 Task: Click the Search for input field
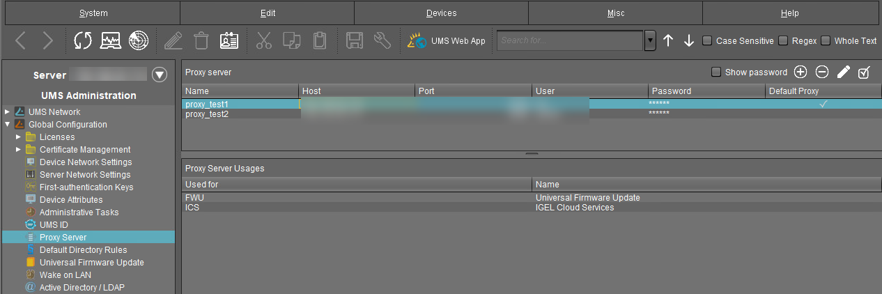click(569, 41)
